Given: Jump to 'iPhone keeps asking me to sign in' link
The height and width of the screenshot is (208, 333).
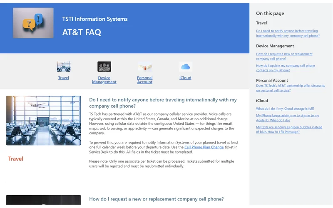Looking at the screenshot, I should click(288, 118).
